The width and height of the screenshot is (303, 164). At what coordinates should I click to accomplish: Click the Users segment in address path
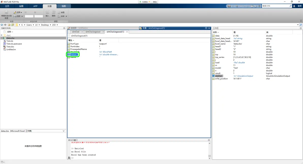(29, 25)
